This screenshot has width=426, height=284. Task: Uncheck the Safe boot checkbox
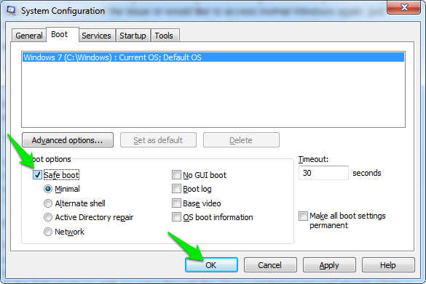[37, 175]
